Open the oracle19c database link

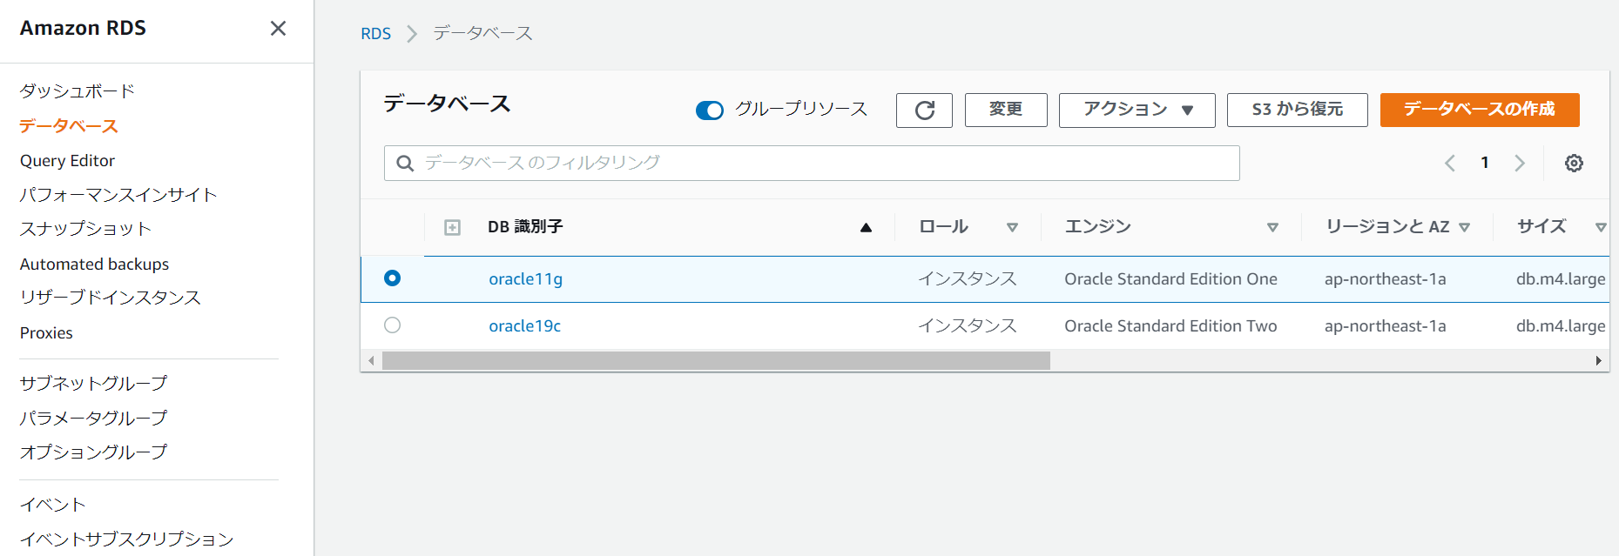point(525,326)
